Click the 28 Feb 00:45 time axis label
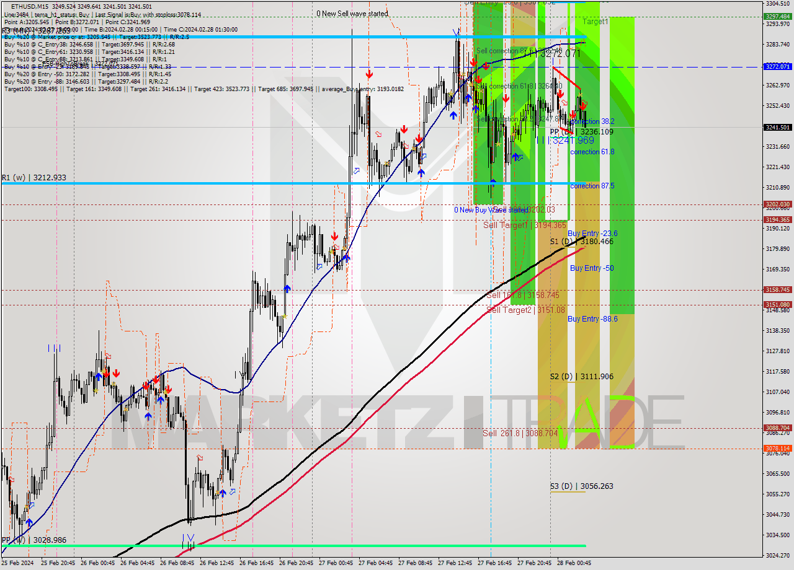 [x=575, y=563]
